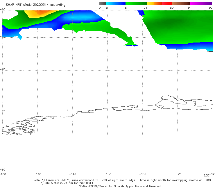This screenshot has width=215, height=188.
Task: Click the color bar label "50"
Action: point(172,8)
